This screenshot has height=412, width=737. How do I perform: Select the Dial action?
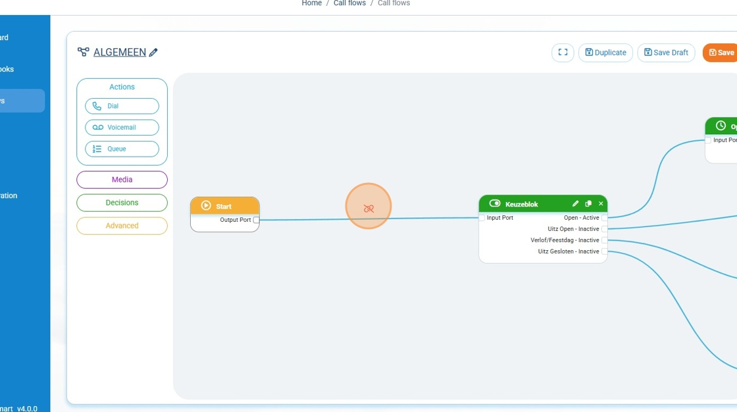point(122,106)
